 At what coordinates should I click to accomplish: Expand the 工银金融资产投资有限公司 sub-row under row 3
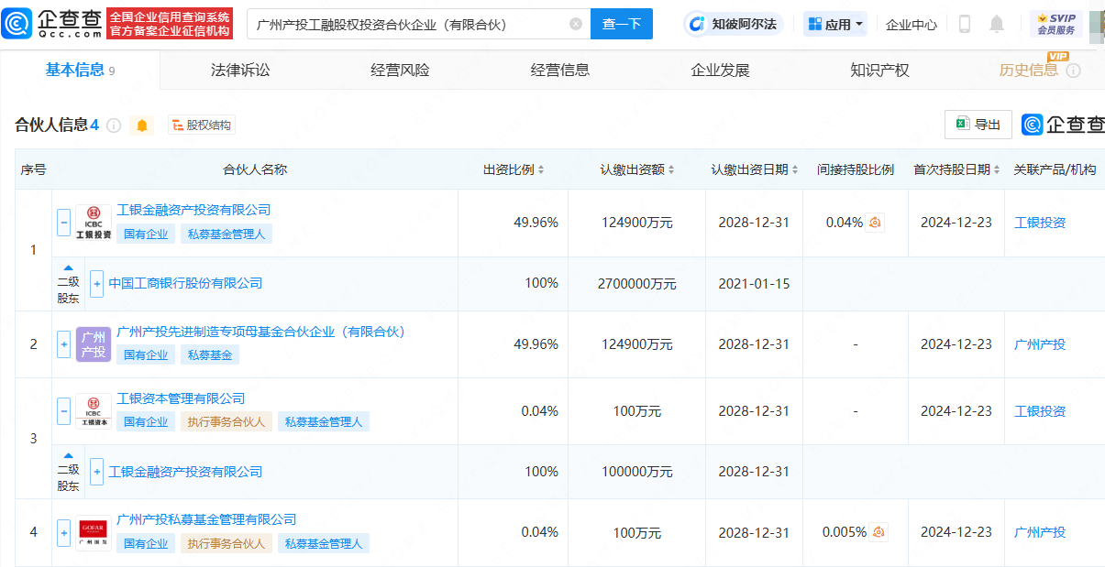tap(96, 472)
